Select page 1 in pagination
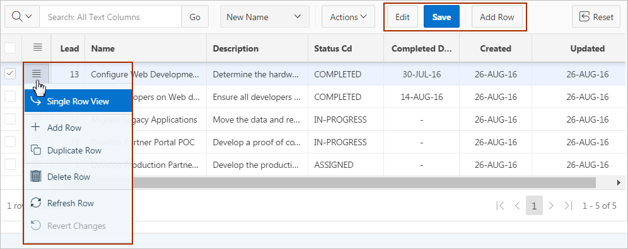 tap(534, 206)
